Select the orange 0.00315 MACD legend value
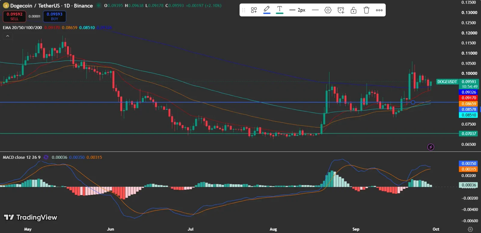This screenshot has height=233, width=481. pos(94,157)
